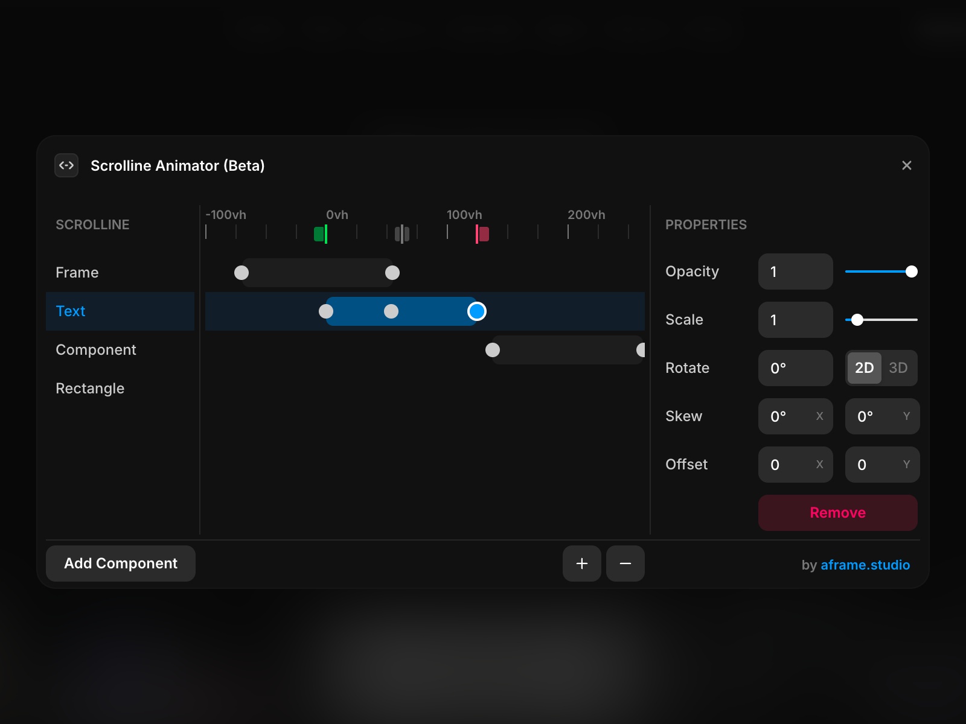The width and height of the screenshot is (966, 724).
Task: Enable 2D rotation mode
Action: 865,368
